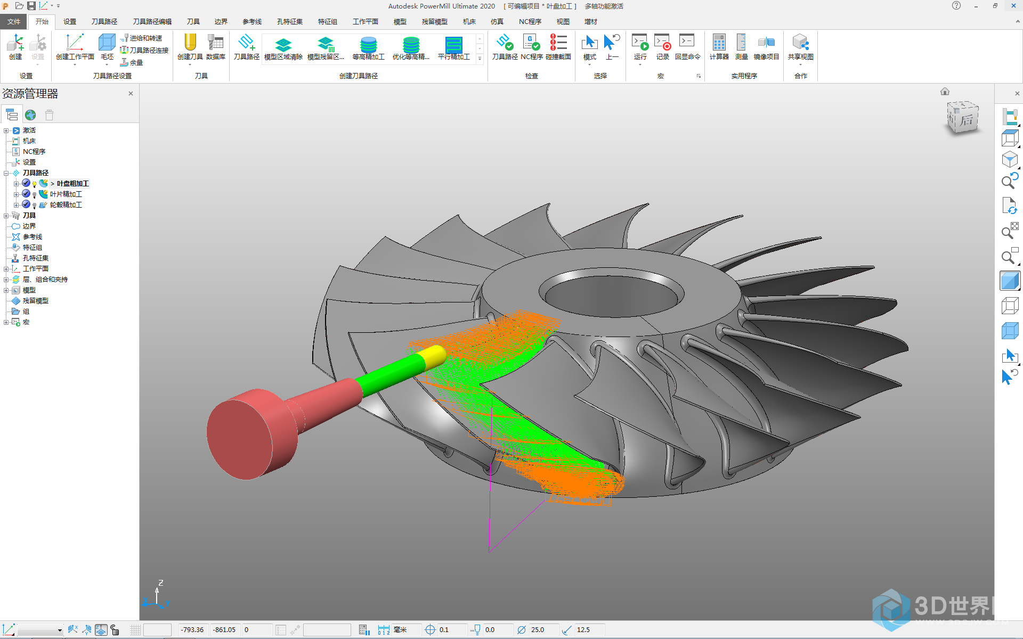Toggle check mark of 轮毂精加工 toolpath
The width and height of the screenshot is (1023, 639).
click(26, 204)
